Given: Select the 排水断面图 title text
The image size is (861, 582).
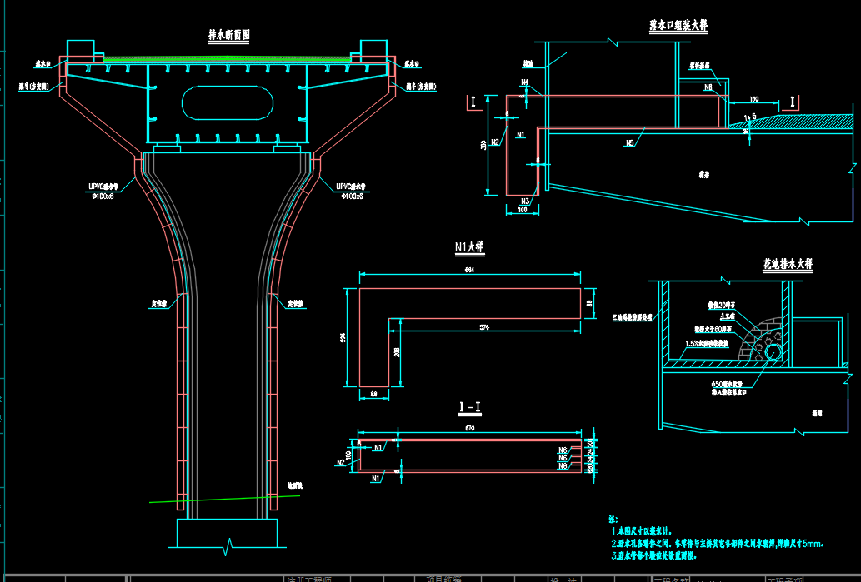Looking at the screenshot, I should pos(229,36).
